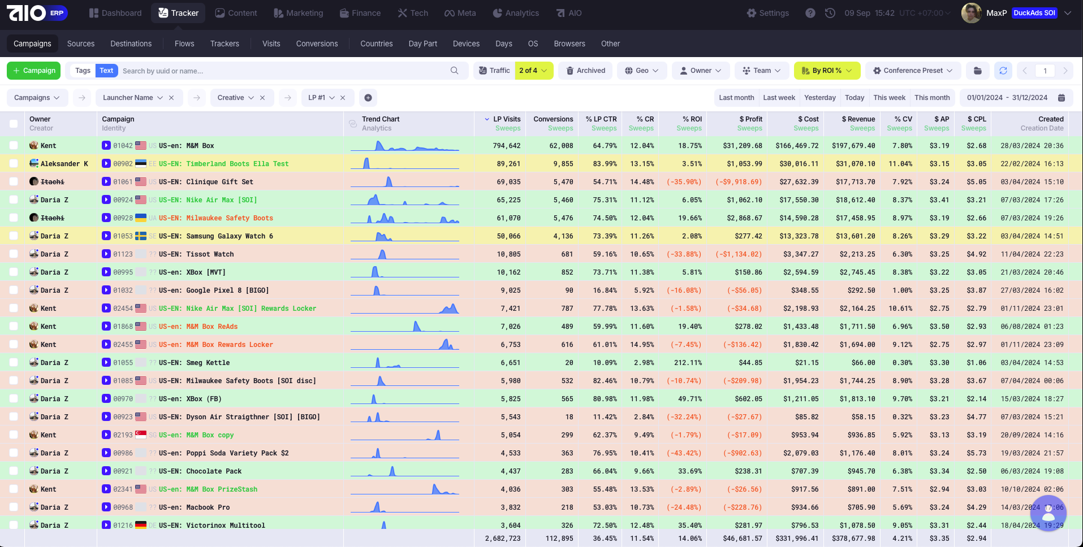Open the Finance main menu
This screenshot has height=547, width=1083.
click(x=360, y=13)
